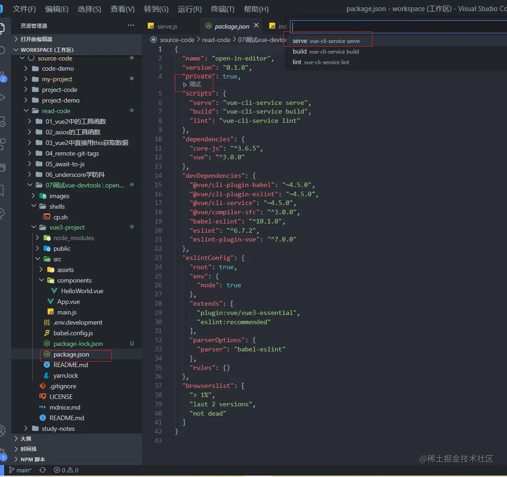The width and height of the screenshot is (507, 477).
Task: Expand the project-code folder chevron
Action: coord(26,90)
